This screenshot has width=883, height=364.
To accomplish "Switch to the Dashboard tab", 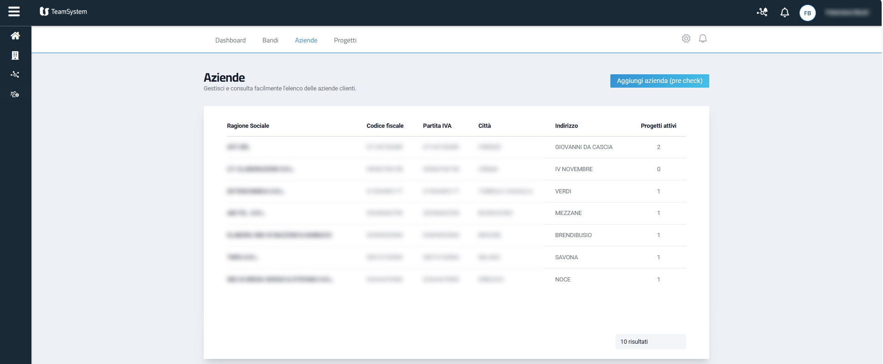I will (230, 40).
